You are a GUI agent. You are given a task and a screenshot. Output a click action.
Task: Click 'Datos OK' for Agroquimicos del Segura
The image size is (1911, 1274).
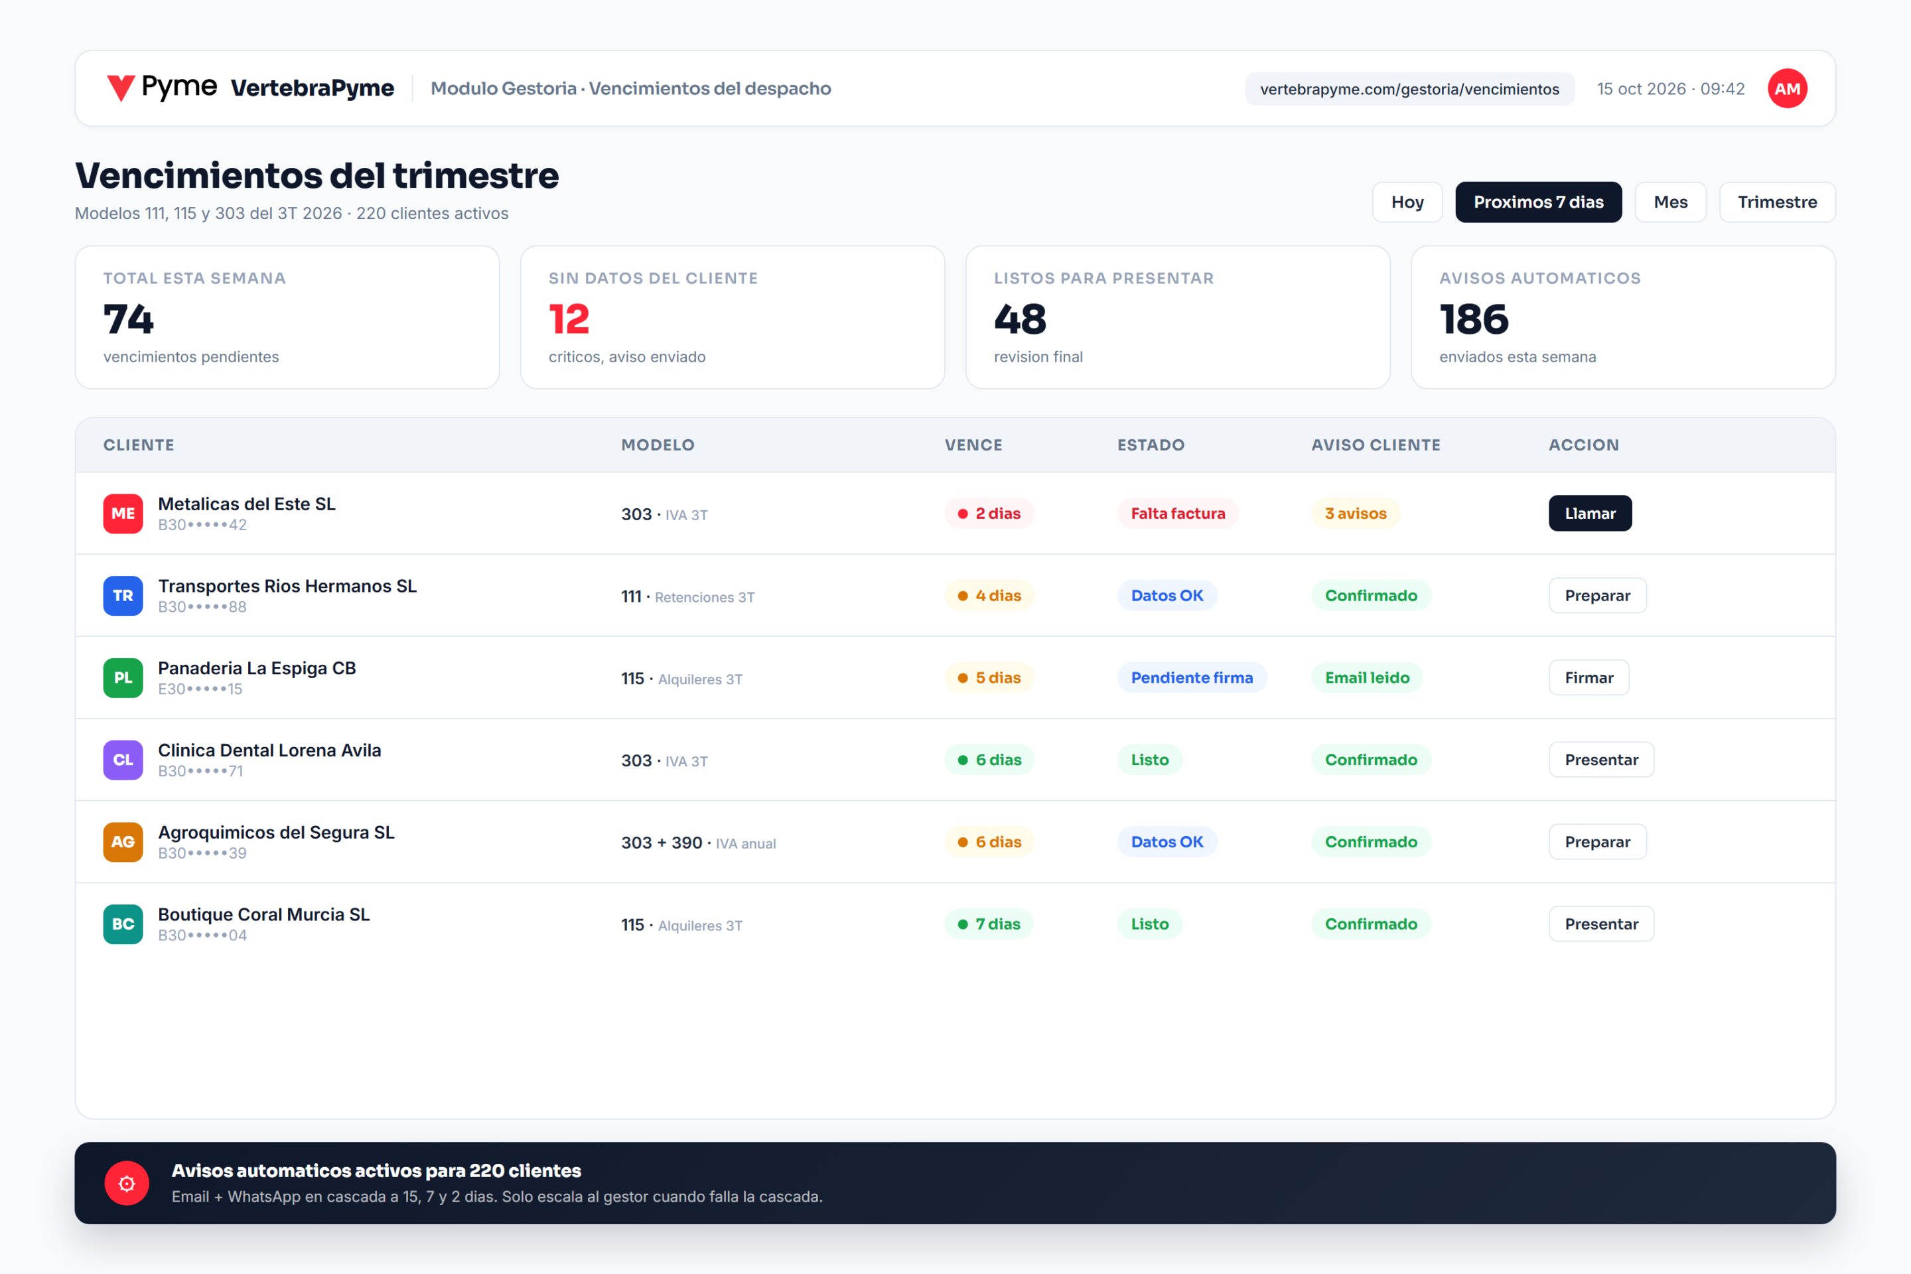coord(1167,842)
